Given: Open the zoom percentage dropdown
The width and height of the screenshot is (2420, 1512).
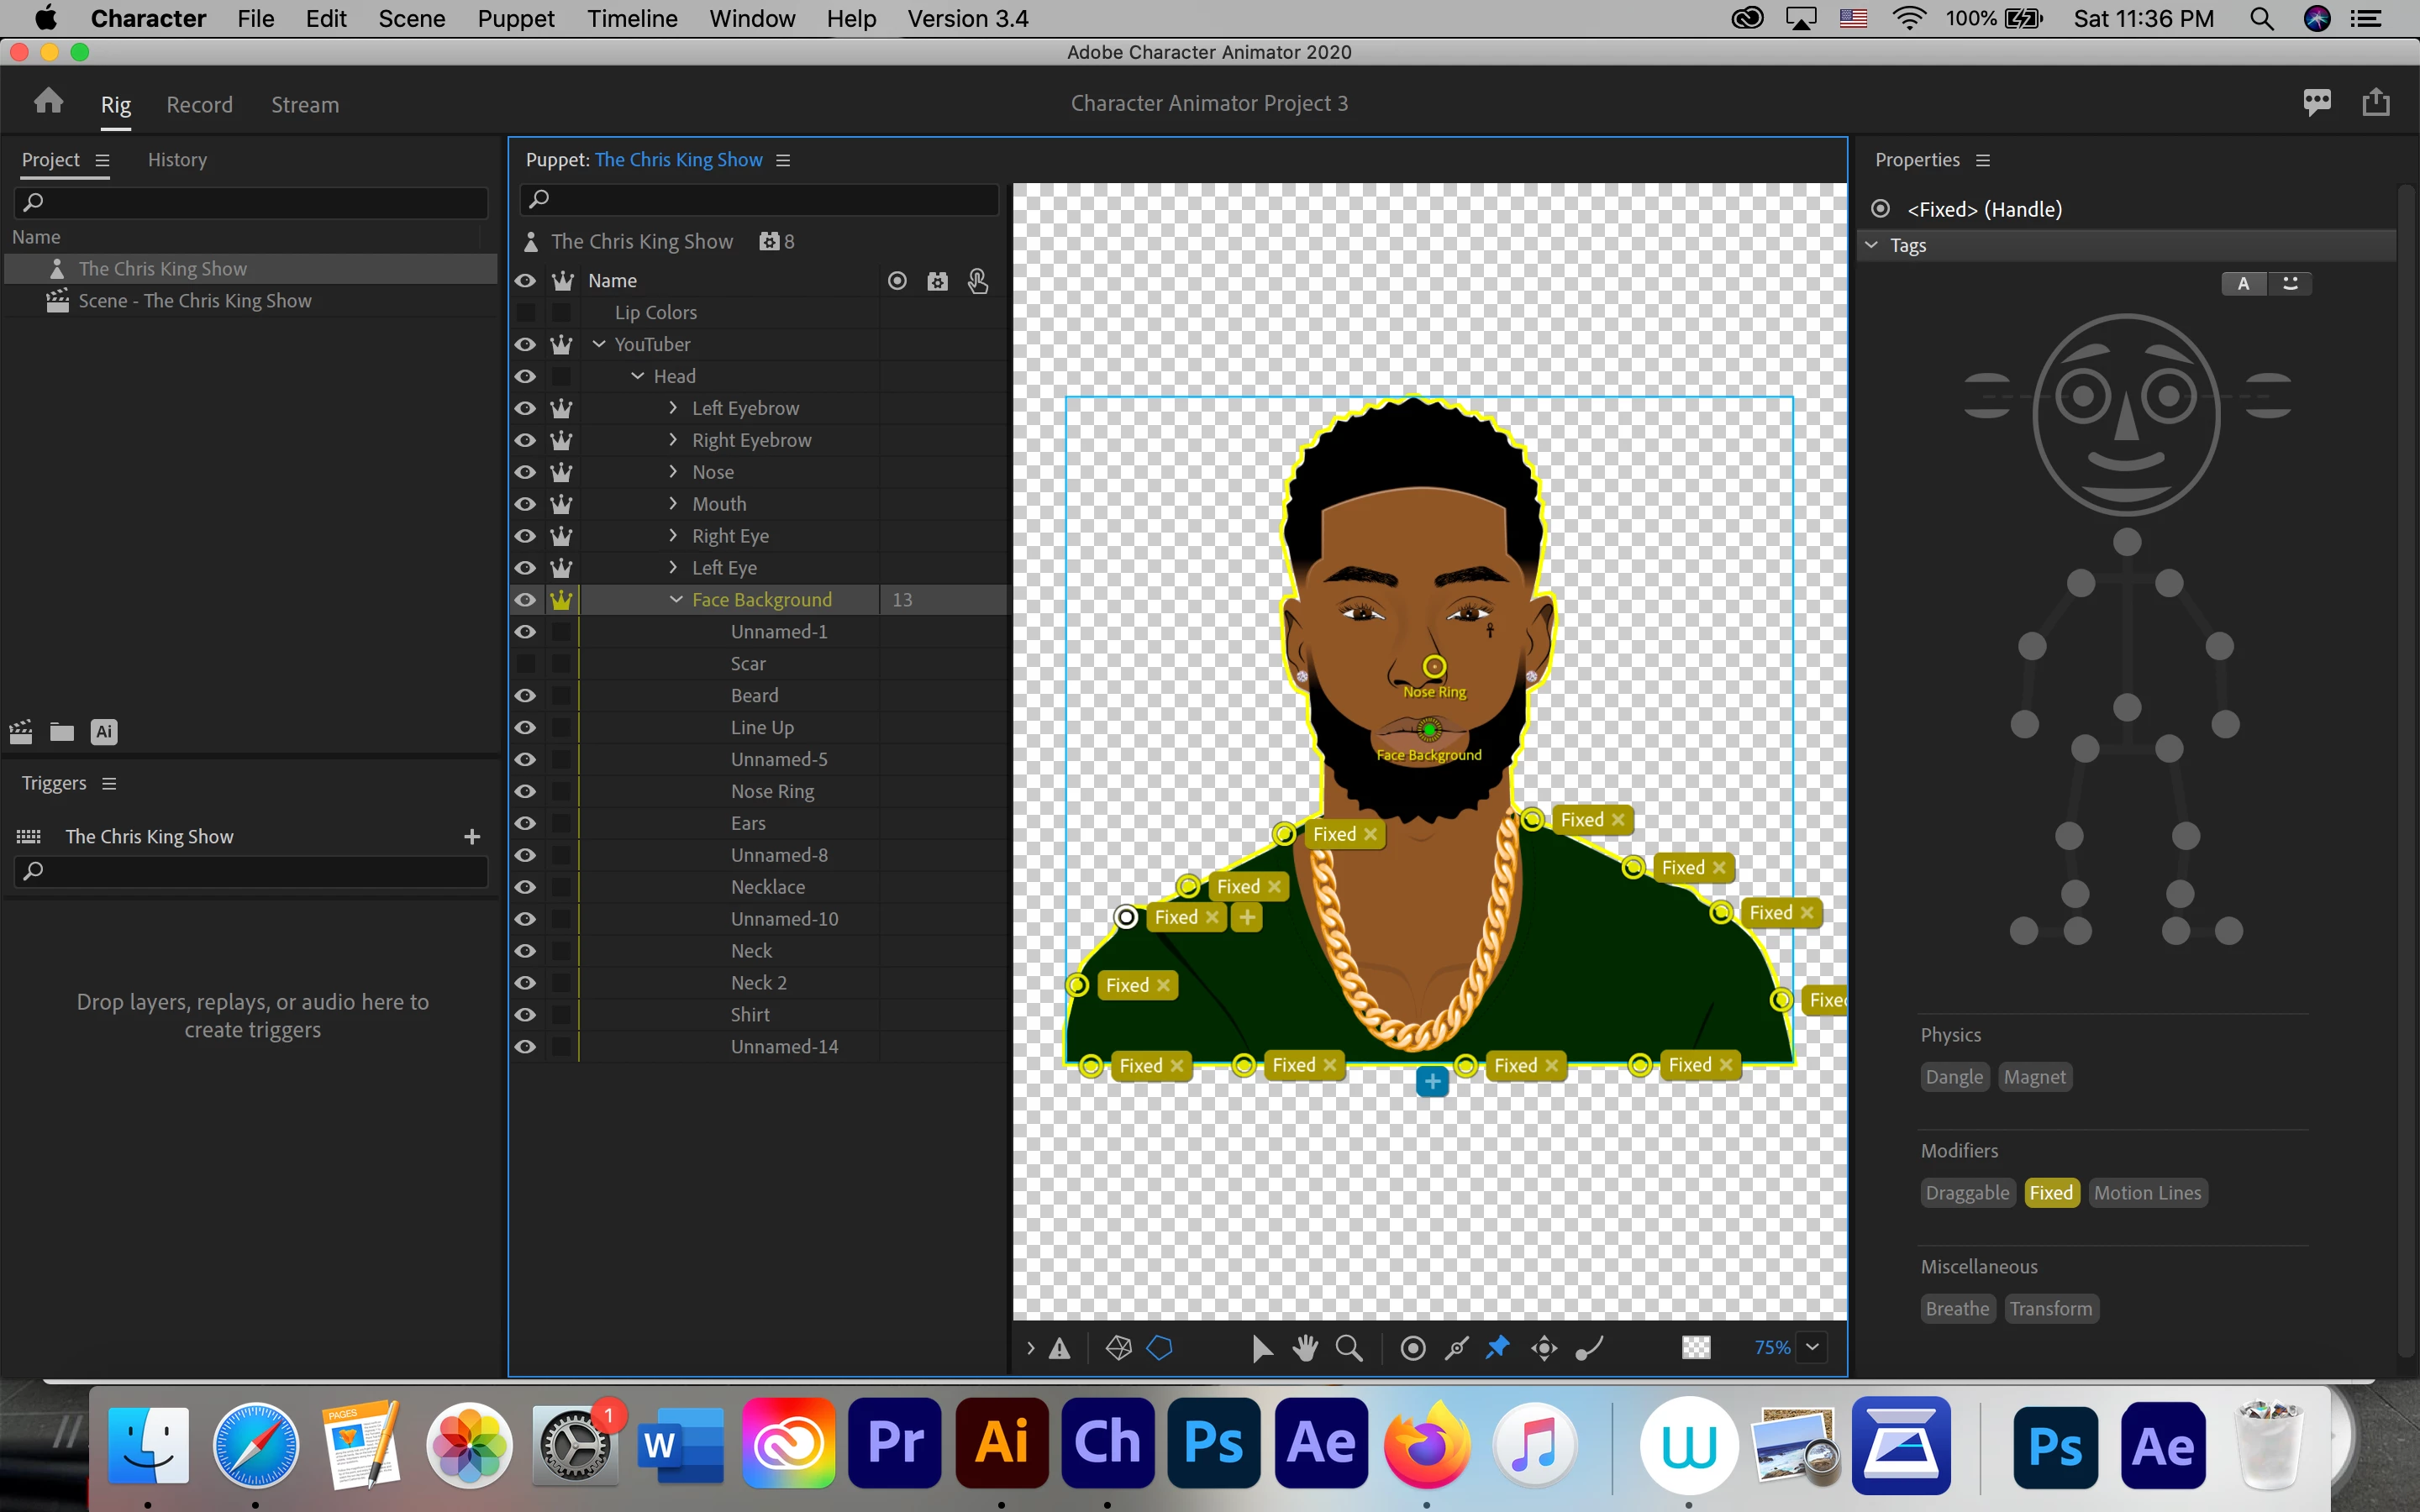Looking at the screenshot, I should coord(1812,1347).
